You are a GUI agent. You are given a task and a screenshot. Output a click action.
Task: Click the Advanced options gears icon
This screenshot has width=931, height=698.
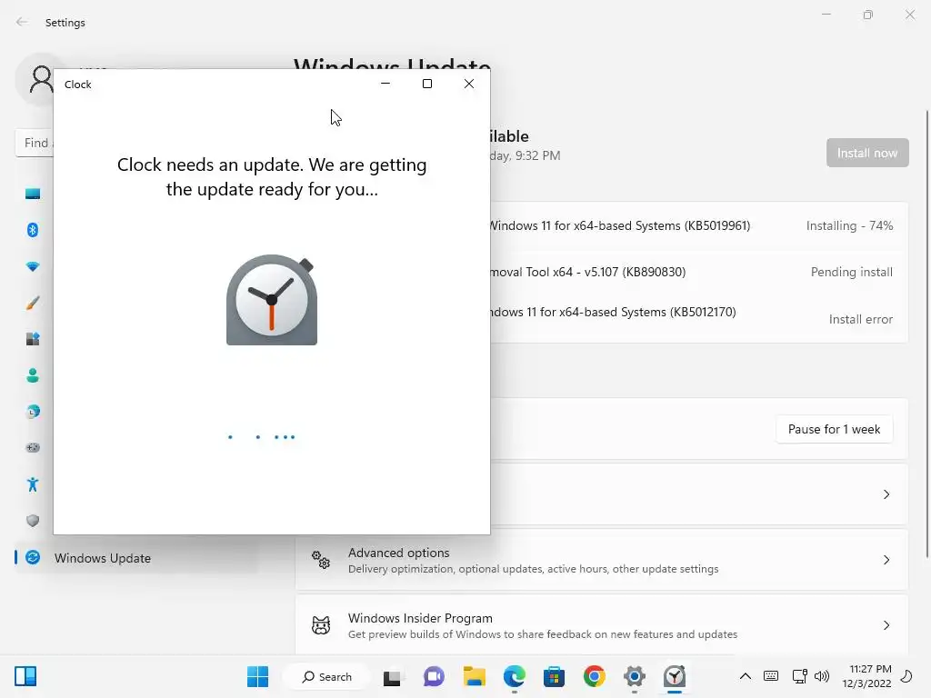click(x=321, y=560)
